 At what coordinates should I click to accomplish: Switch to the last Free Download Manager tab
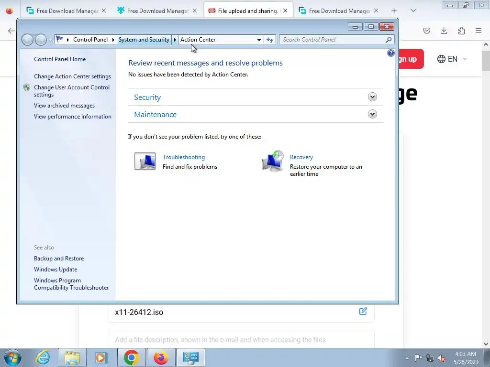(x=339, y=11)
